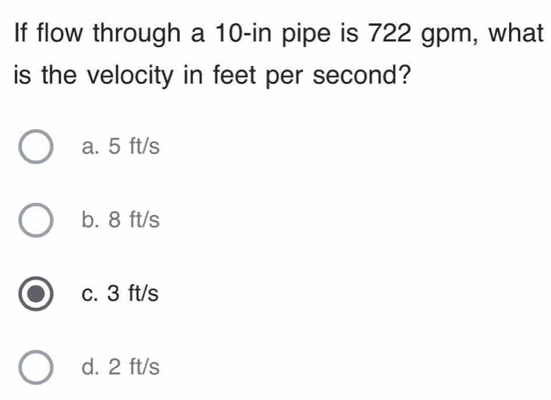The image size is (551, 400).
Task: Click the answer text 'a. 5 ft/s'
Action: pos(120,146)
